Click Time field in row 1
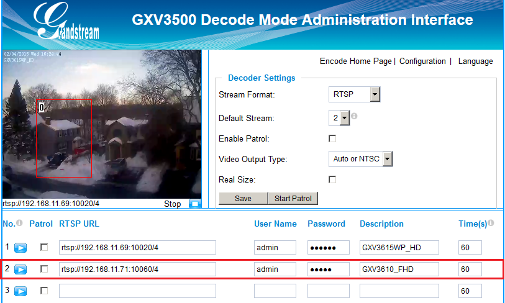 (470, 247)
